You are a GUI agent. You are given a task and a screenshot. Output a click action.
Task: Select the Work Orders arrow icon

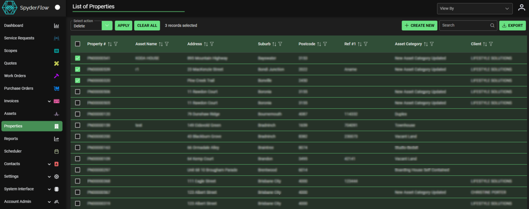(56, 76)
